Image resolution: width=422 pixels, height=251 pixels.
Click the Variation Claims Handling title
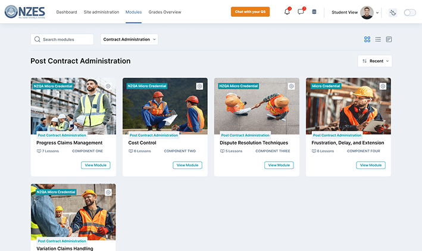(x=65, y=249)
